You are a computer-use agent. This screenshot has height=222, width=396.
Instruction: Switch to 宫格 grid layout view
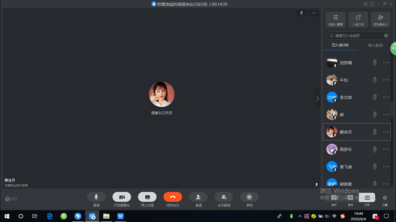coord(350,198)
